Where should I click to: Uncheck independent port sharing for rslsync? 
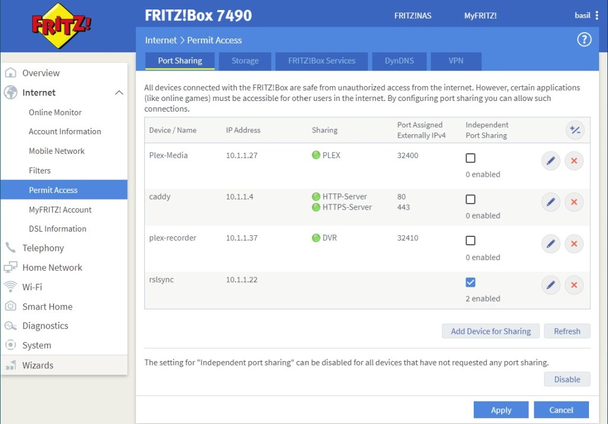470,283
